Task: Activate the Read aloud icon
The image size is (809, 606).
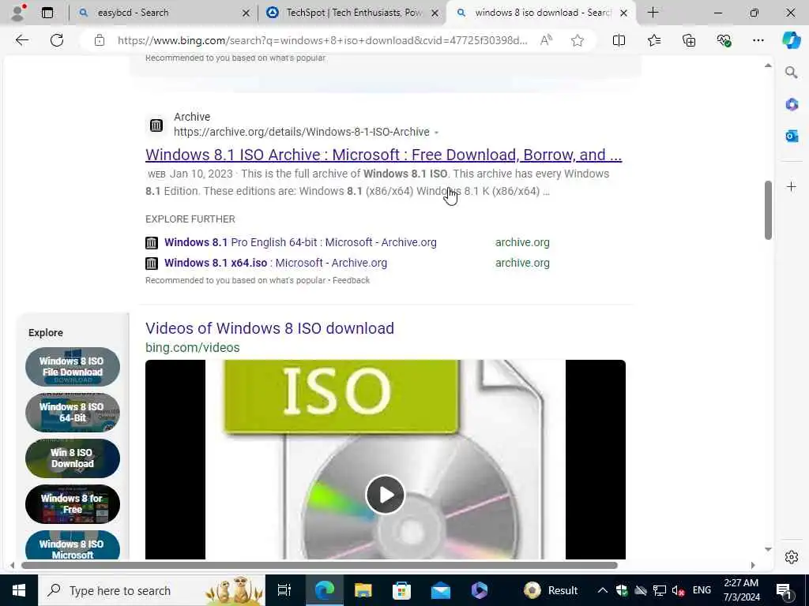Action: pyautogui.click(x=546, y=40)
